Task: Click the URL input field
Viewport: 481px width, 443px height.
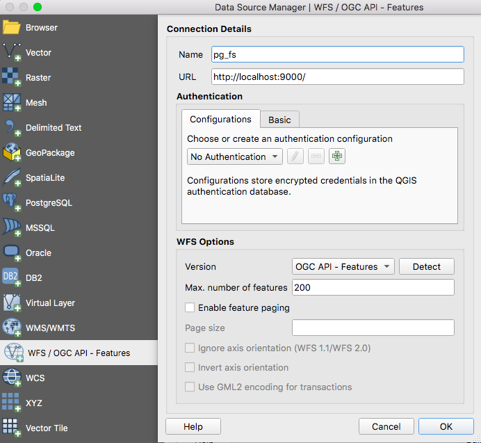Action: pos(337,76)
